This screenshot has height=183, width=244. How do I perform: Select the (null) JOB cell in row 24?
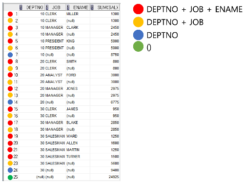click(x=49, y=170)
